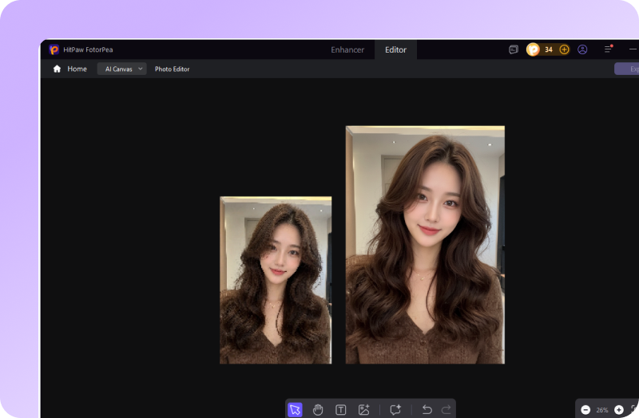Open the AI Canvas dropdown
639x418 pixels.
[122, 69]
